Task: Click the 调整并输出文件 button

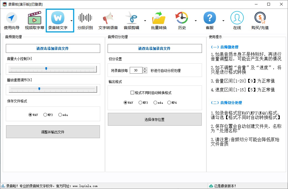Action: click(53, 132)
